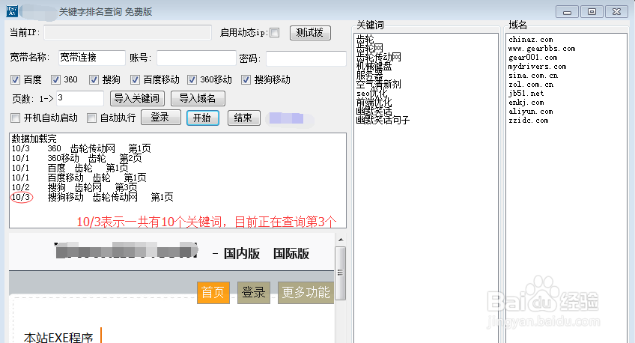Toggle the 360移动 checkbox
This screenshot has height=343, width=635.
point(192,80)
